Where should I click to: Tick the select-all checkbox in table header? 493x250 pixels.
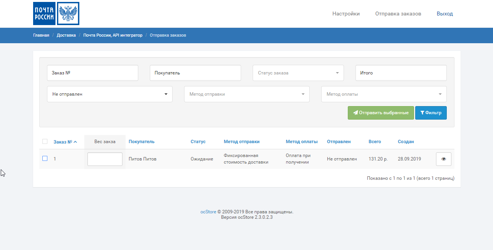tap(45, 142)
